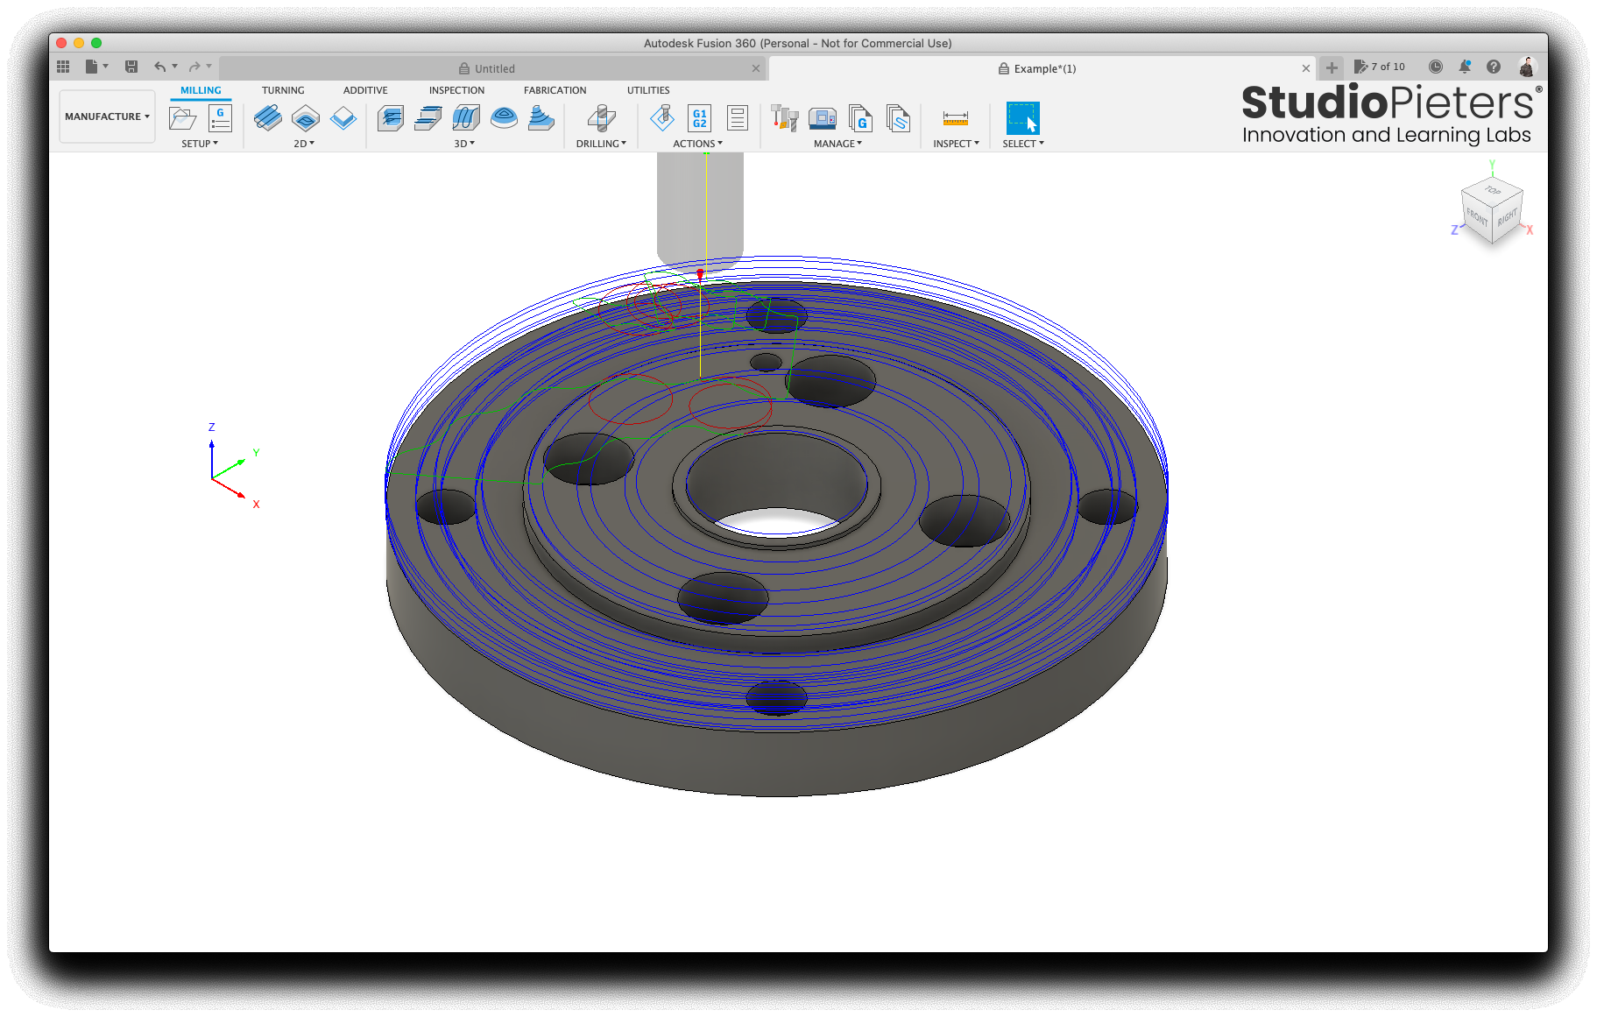Select the 3D Contour tool
Image resolution: width=1597 pixels, height=1017 pixels.
(504, 117)
